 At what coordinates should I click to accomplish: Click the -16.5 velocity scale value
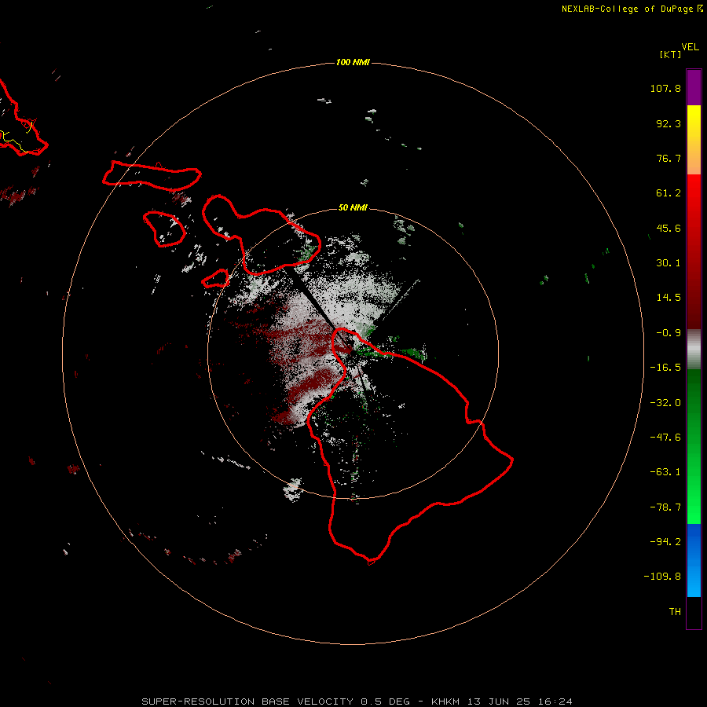(x=665, y=368)
